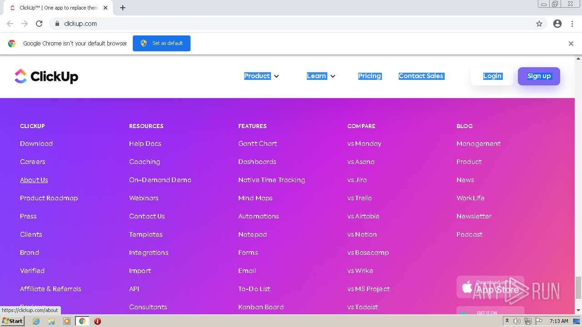Open the Newsletter blog link
Viewport: 582px width, 327px height.
point(474,216)
